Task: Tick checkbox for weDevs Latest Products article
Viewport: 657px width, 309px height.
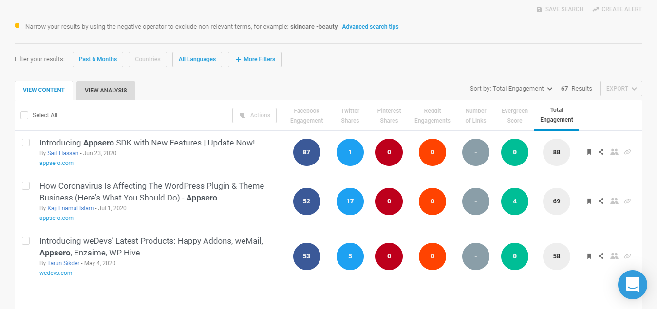Action: 26,241
